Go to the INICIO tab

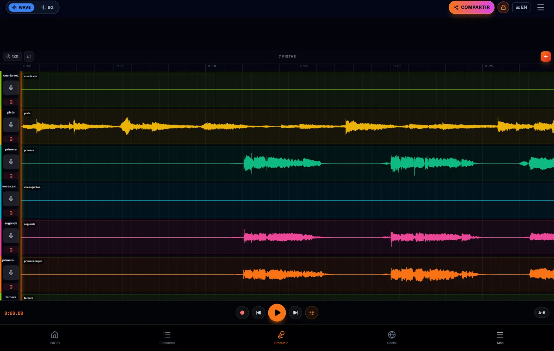tap(55, 338)
